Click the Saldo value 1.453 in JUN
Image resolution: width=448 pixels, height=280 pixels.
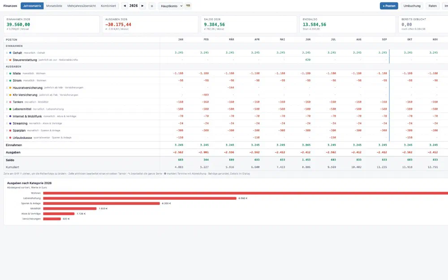tap(306, 160)
